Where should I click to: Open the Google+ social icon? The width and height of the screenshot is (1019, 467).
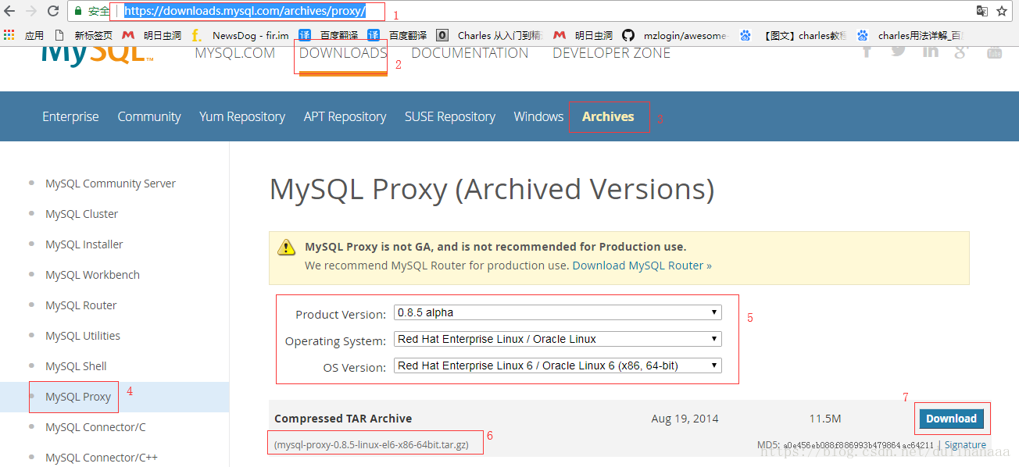pyautogui.click(x=962, y=52)
